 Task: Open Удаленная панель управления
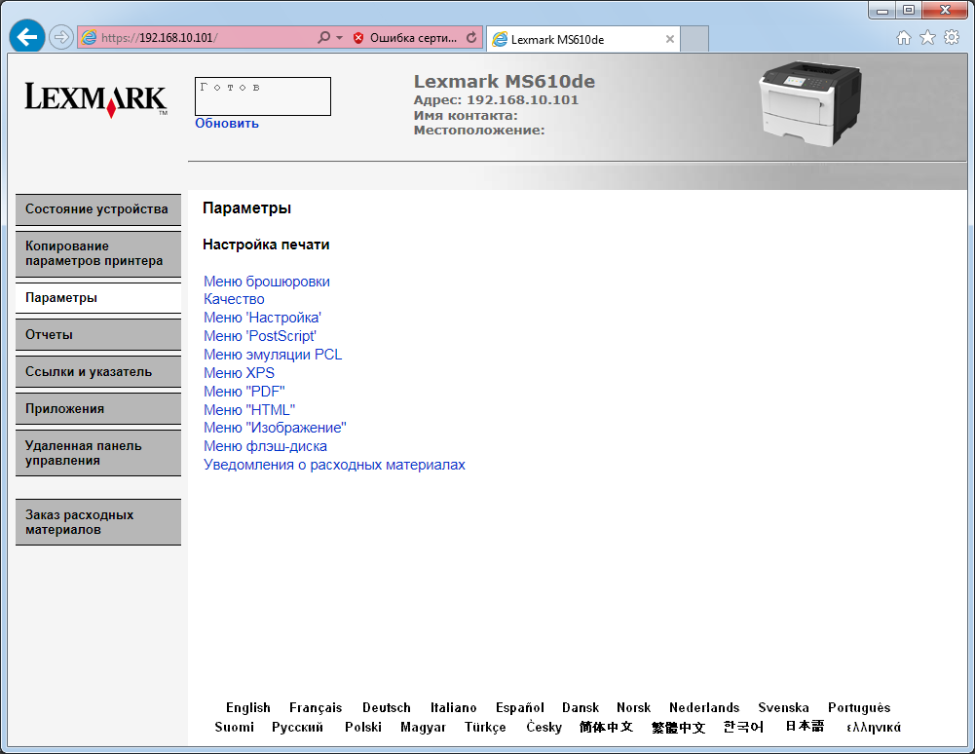coord(98,453)
